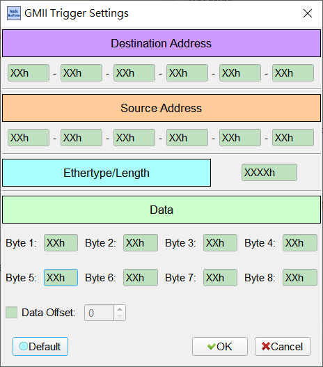
Task: Select fourth Destination Address byte field
Action: tap(187, 73)
